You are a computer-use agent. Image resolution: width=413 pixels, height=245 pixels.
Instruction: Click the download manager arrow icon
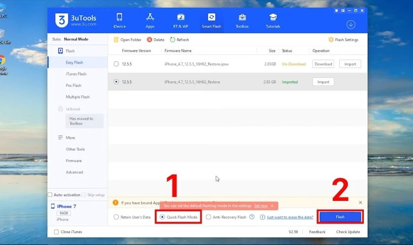point(351,24)
